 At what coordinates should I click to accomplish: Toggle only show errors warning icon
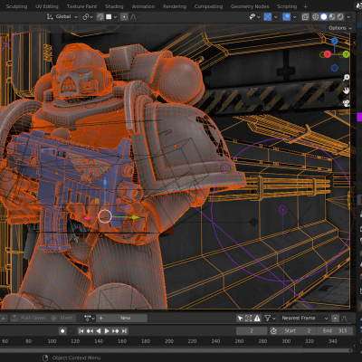click(x=257, y=318)
